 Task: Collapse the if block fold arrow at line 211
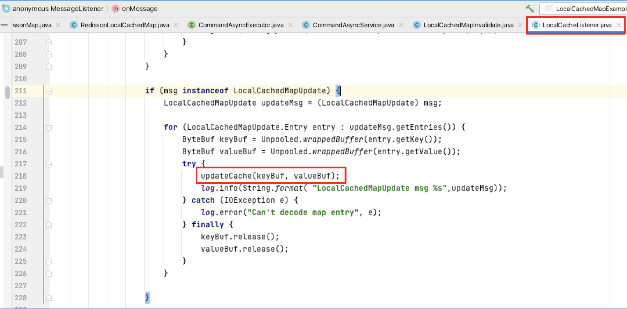tap(49, 91)
